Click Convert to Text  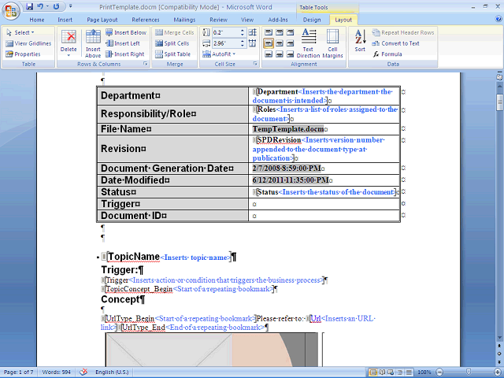click(x=395, y=43)
